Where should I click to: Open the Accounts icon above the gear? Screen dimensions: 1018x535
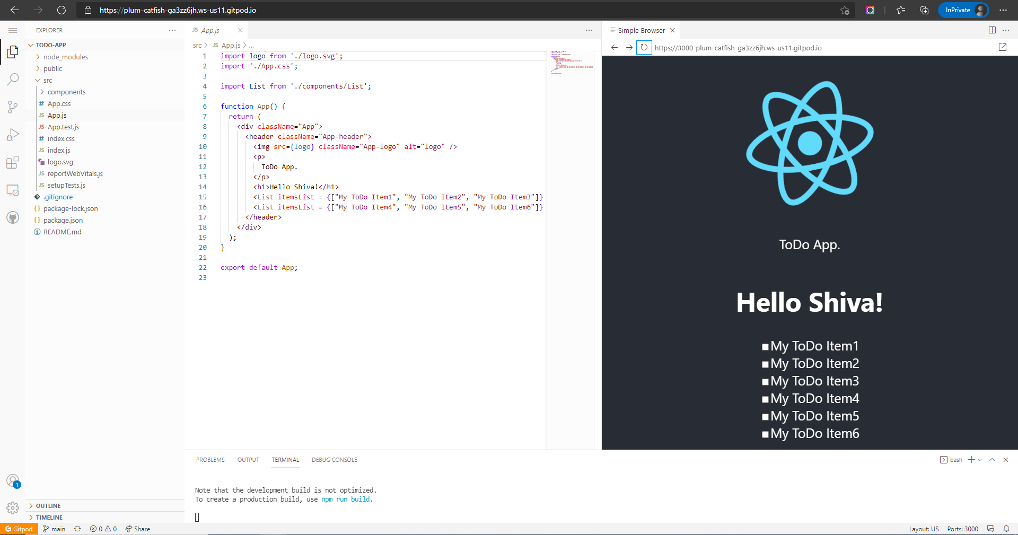[13, 480]
